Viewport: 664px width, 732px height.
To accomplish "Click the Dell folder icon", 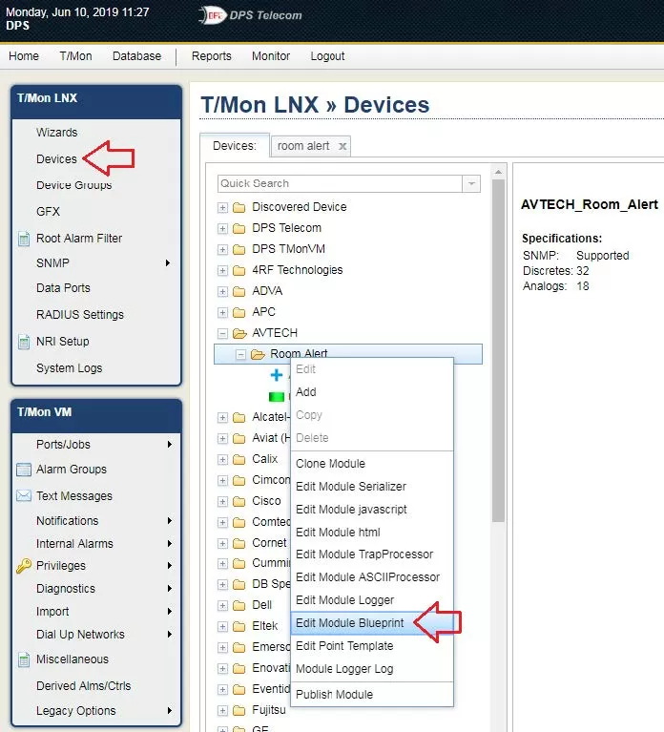I will coord(239,605).
